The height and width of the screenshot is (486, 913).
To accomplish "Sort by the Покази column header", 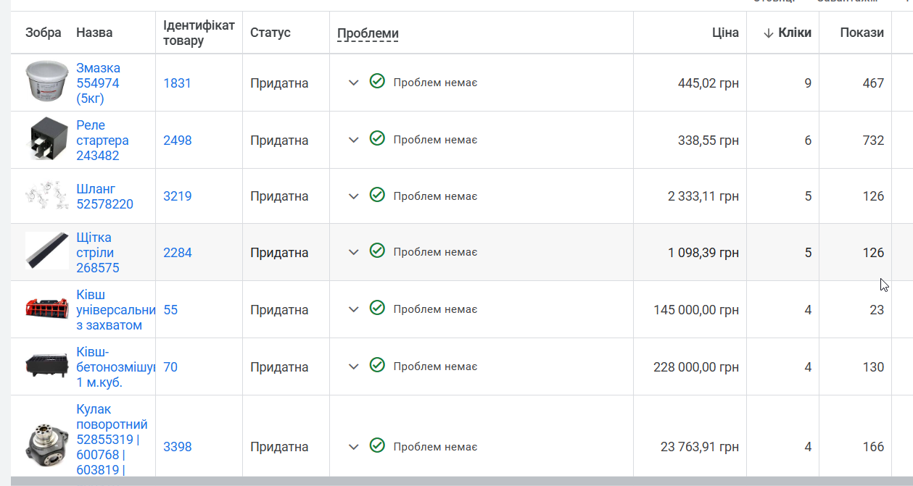I will (862, 33).
